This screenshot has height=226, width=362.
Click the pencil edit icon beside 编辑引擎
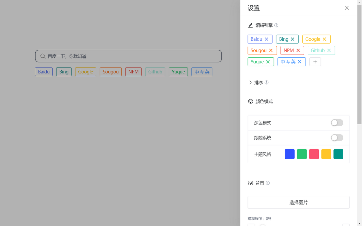[x=250, y=25]
